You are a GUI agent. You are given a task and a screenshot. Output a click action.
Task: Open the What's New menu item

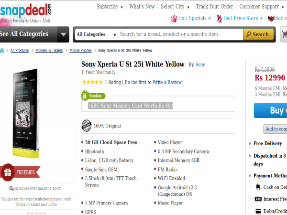coord(142,7)
